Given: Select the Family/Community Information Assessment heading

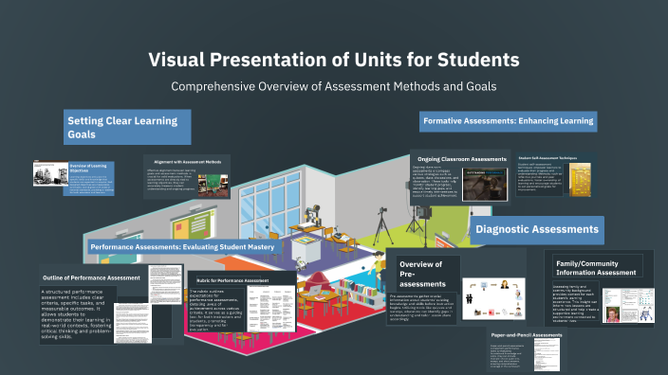Looking at the screenshot, I should coord(596,268).
